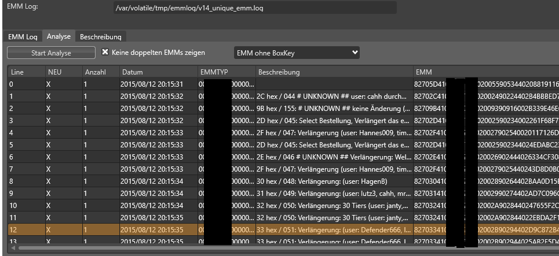
Task: Sort by the Anzahl column header
Action: [x=99, y=72]
